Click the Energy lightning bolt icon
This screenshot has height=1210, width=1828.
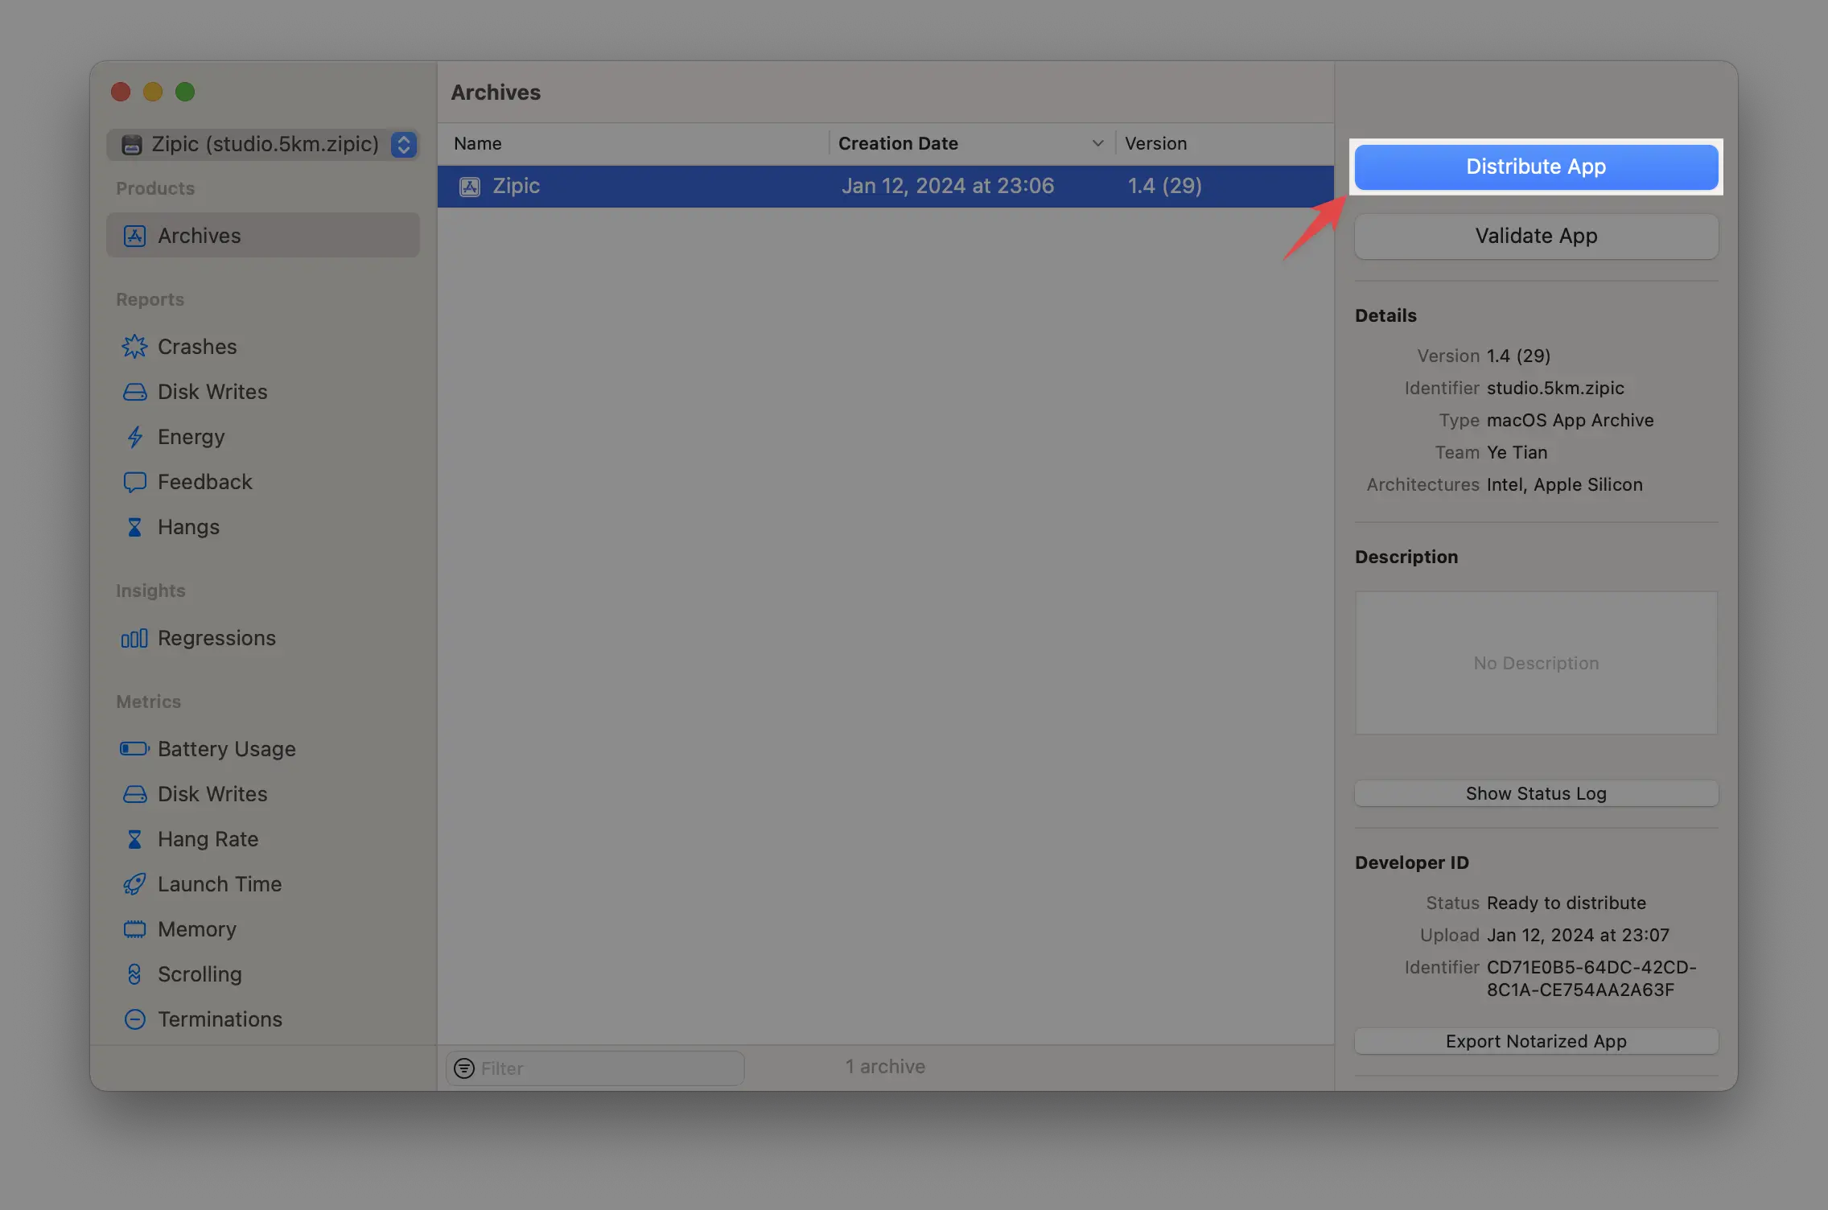[x=134, y=437]
